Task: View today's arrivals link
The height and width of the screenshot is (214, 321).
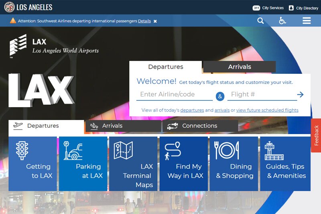Action: click(x=222, y=110)
